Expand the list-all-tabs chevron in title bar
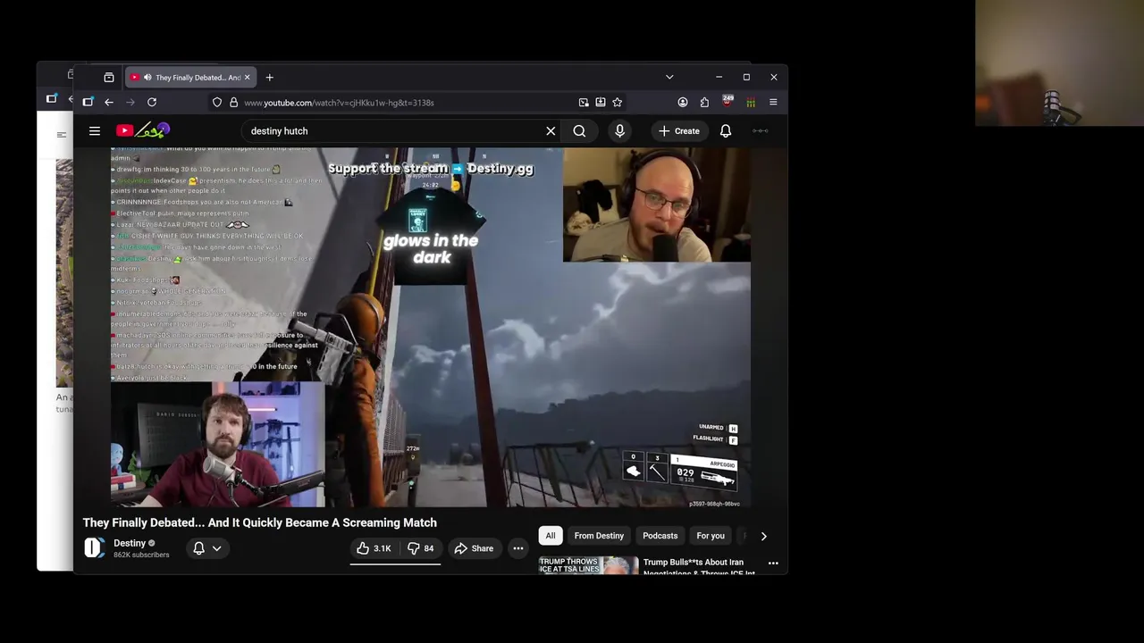Image resolution: width=1144 pixels, height=643 pixels. pyautogui.click(x=669, y=78)
